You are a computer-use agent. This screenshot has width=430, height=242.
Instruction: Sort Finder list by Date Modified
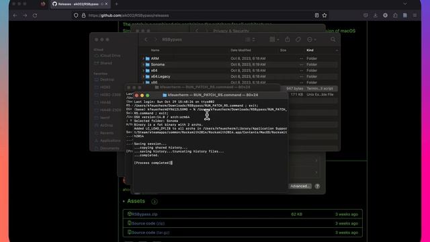(x=241, y=50)
